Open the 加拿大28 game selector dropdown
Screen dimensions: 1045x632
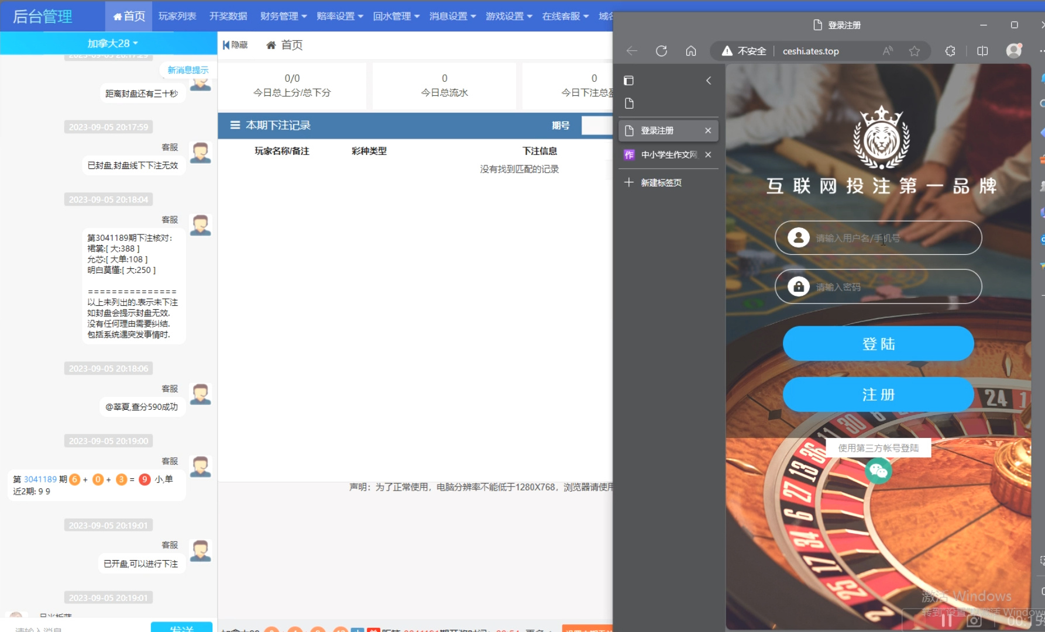click(112, 43)
